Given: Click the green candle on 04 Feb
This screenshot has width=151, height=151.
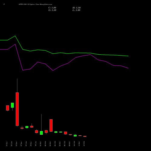Looking at the screenshot, I should [x=56, y=132].
